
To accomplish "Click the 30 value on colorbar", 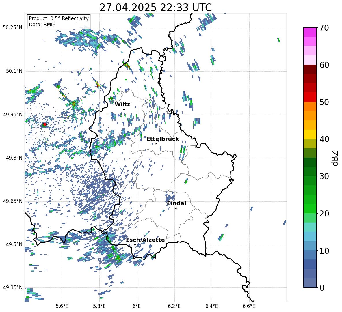I will click(x=324, y=176).
